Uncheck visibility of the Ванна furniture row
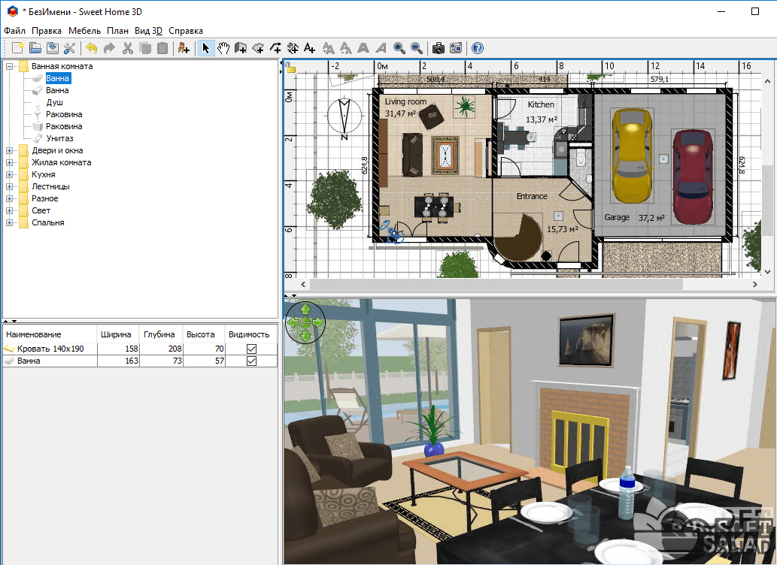The height and width of the screenshot is (565, 777). coord(252,361)
